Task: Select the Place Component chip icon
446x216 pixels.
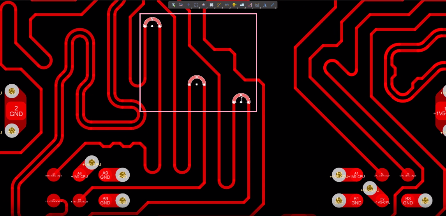Action: (212, 5)
